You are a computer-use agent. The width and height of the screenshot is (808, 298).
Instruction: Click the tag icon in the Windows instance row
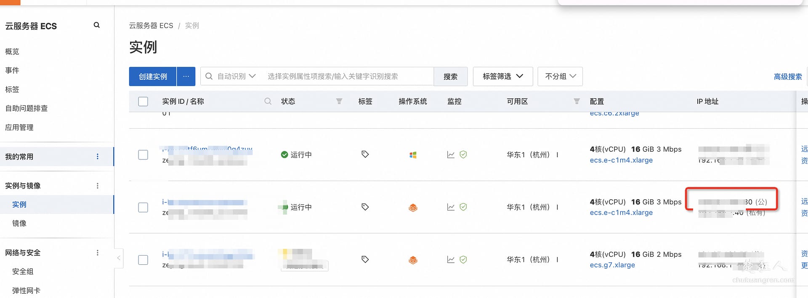pos(365,154)
